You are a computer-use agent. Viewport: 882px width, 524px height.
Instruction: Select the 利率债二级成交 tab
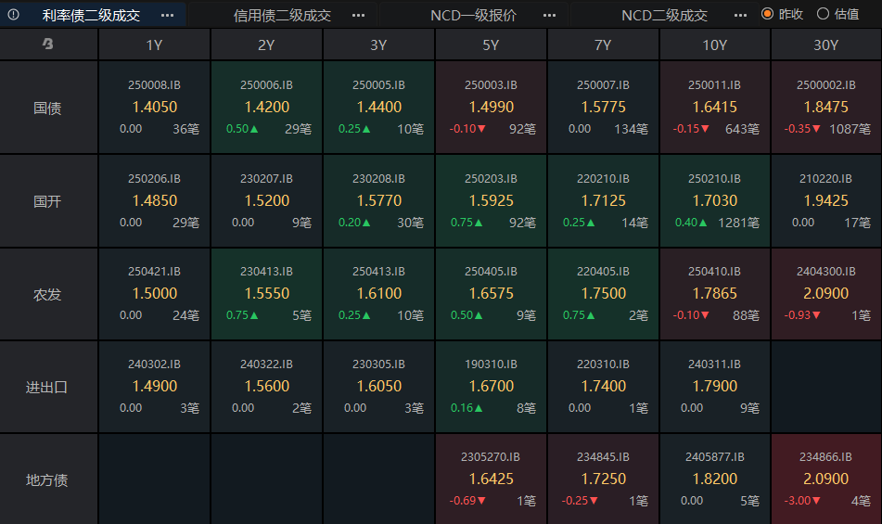pos(91,15)
